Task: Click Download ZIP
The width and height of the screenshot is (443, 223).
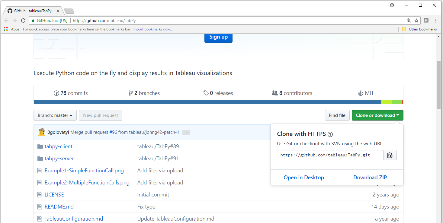Action: click(x=370, y=177)
